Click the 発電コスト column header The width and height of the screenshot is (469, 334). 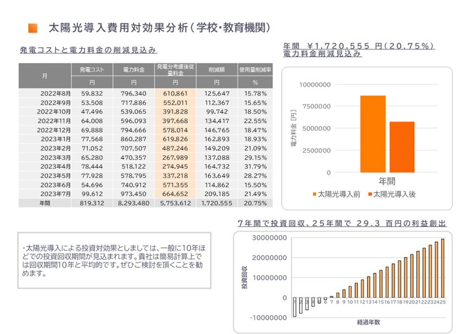tap(92, 70)
